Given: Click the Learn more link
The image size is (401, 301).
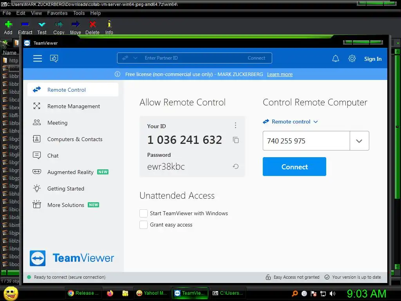Looking at the screenshot, I should pyautogui.click(x=280, y=74).
